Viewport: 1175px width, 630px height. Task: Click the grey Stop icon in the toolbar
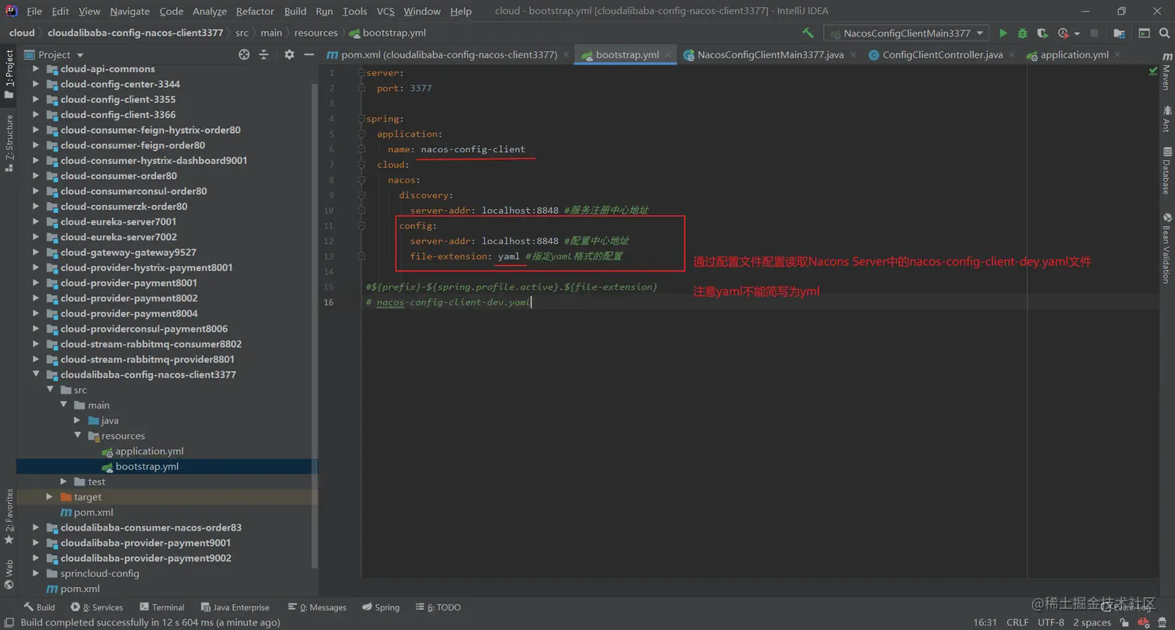point(1094,33)
